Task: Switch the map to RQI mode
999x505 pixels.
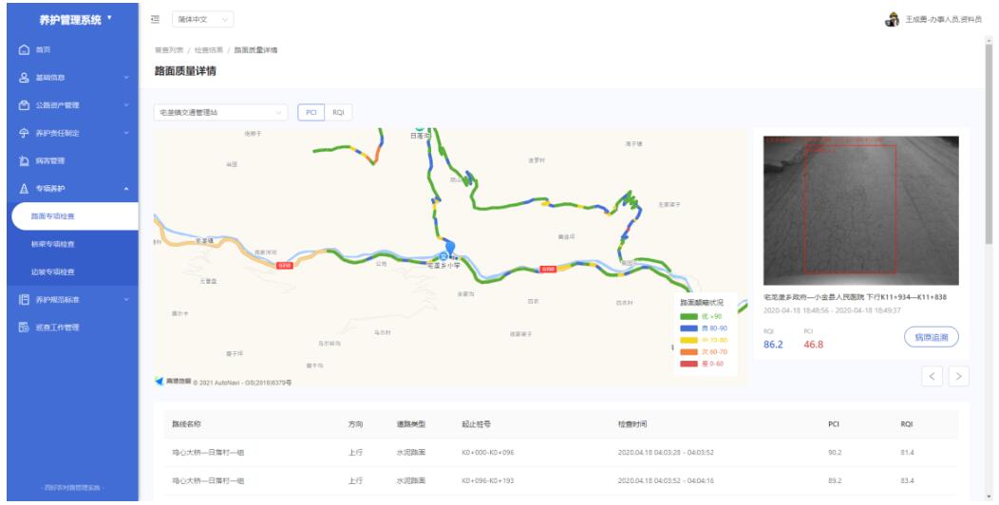Action: click(x=338, y=112)
